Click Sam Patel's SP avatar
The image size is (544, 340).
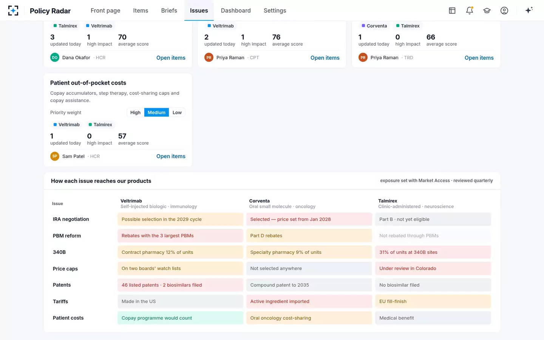(x=55, y=156)
